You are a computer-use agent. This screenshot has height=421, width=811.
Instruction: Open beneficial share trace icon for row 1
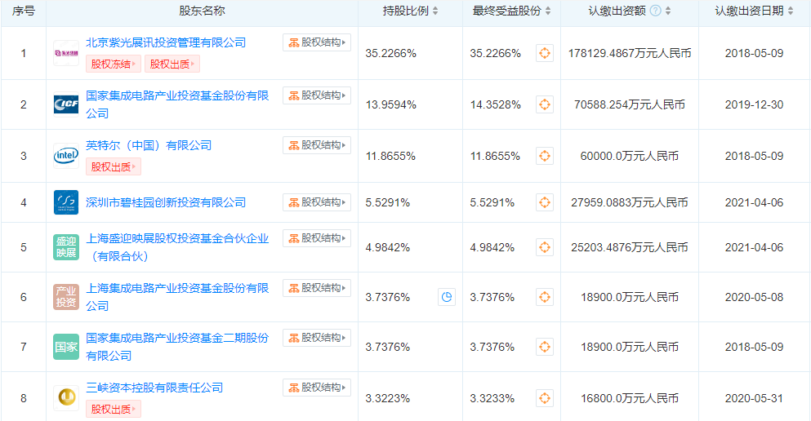pyautogui.click(x=545, y=54)
